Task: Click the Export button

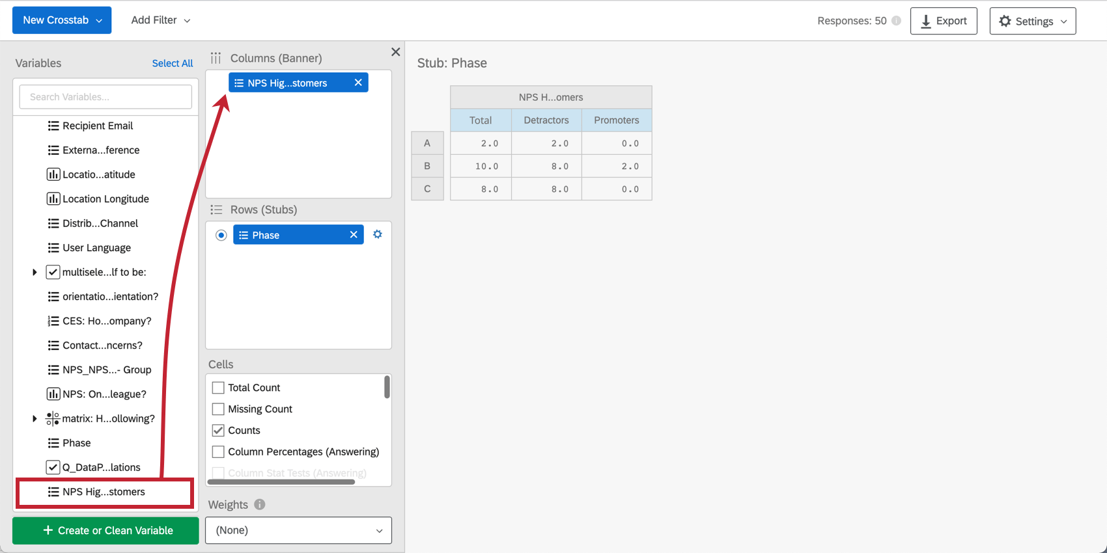Action: (943, 21)
